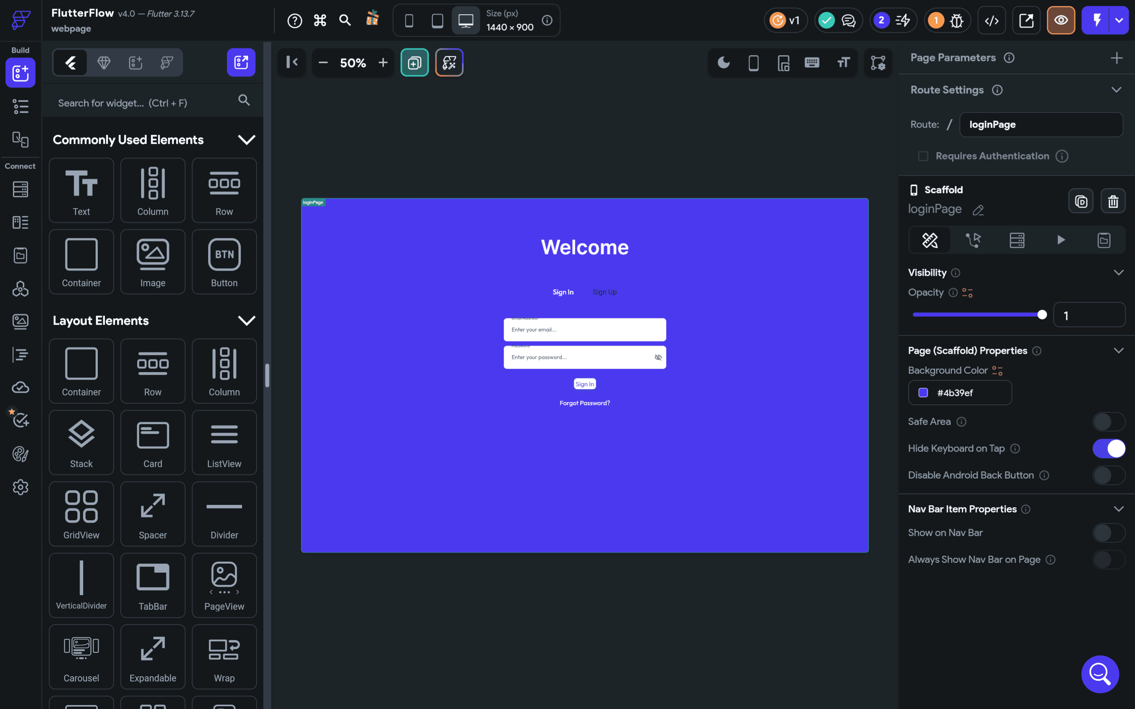Click the preview eye button
The image size is (1135, 709).
coord(1061,20)
